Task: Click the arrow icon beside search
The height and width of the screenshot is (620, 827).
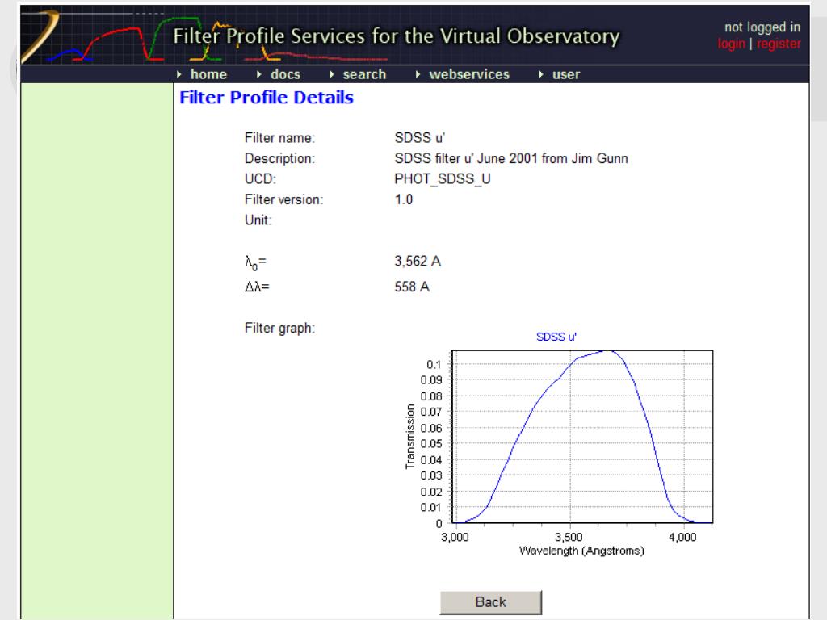Action: pos(331,74)
